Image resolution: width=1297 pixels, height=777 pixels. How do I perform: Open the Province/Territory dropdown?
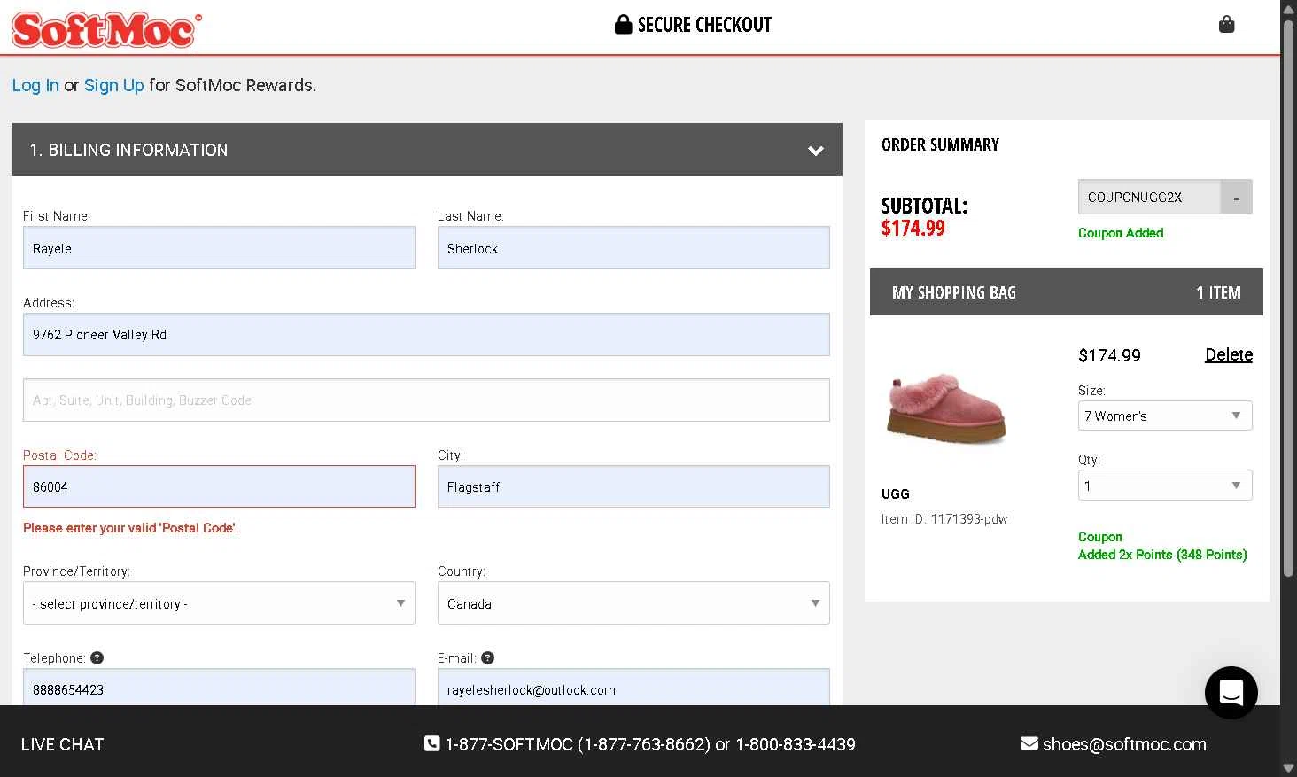tap(219, 603)
